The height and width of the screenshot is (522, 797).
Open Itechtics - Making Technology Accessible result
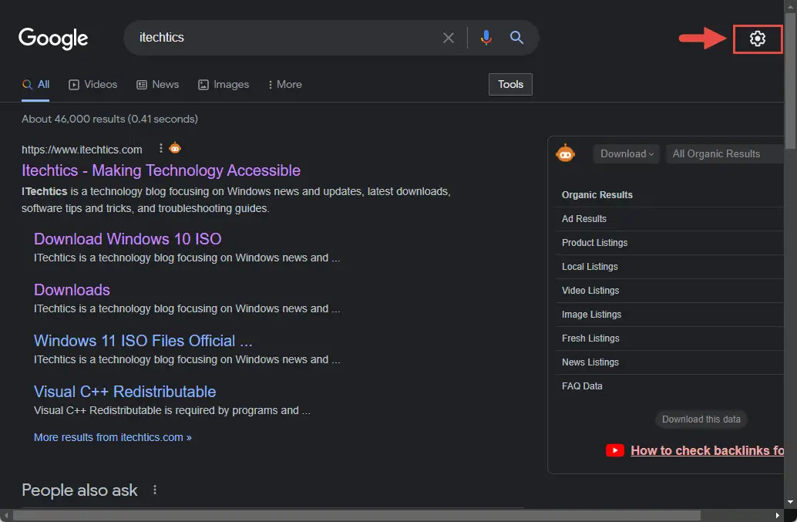pyautogui.click(x=161, y=170)
